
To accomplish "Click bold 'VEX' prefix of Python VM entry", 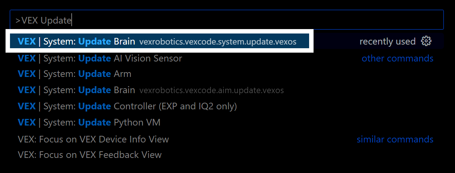I will [x=27, y=122].
